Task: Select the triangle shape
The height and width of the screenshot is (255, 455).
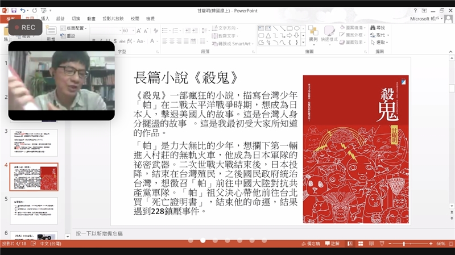Action: coord(268,35)
